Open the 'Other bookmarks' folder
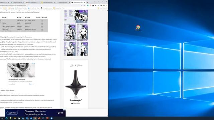 103,8
